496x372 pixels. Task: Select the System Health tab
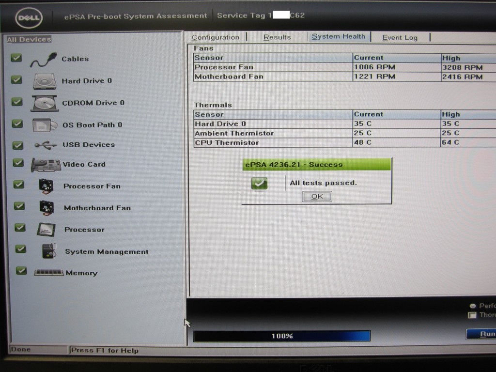(339, 37)
